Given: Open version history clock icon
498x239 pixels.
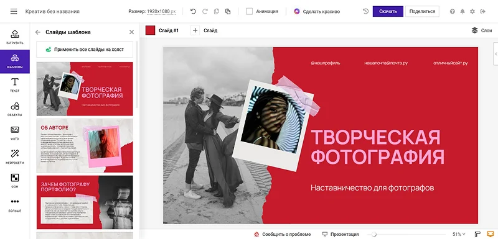Looking at the screenshot, I should pos(365,11).
